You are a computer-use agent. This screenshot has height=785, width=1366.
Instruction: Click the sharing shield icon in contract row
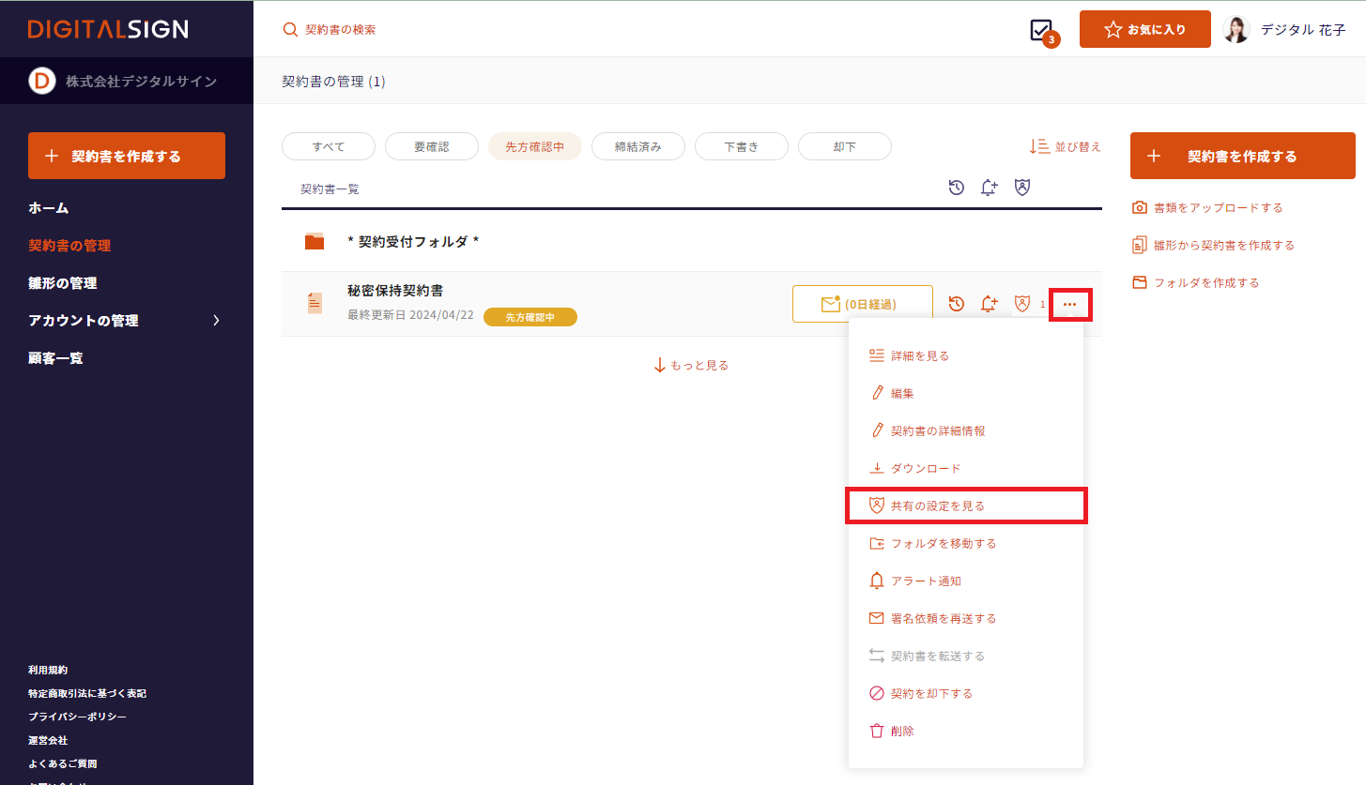click(1022, 304)
